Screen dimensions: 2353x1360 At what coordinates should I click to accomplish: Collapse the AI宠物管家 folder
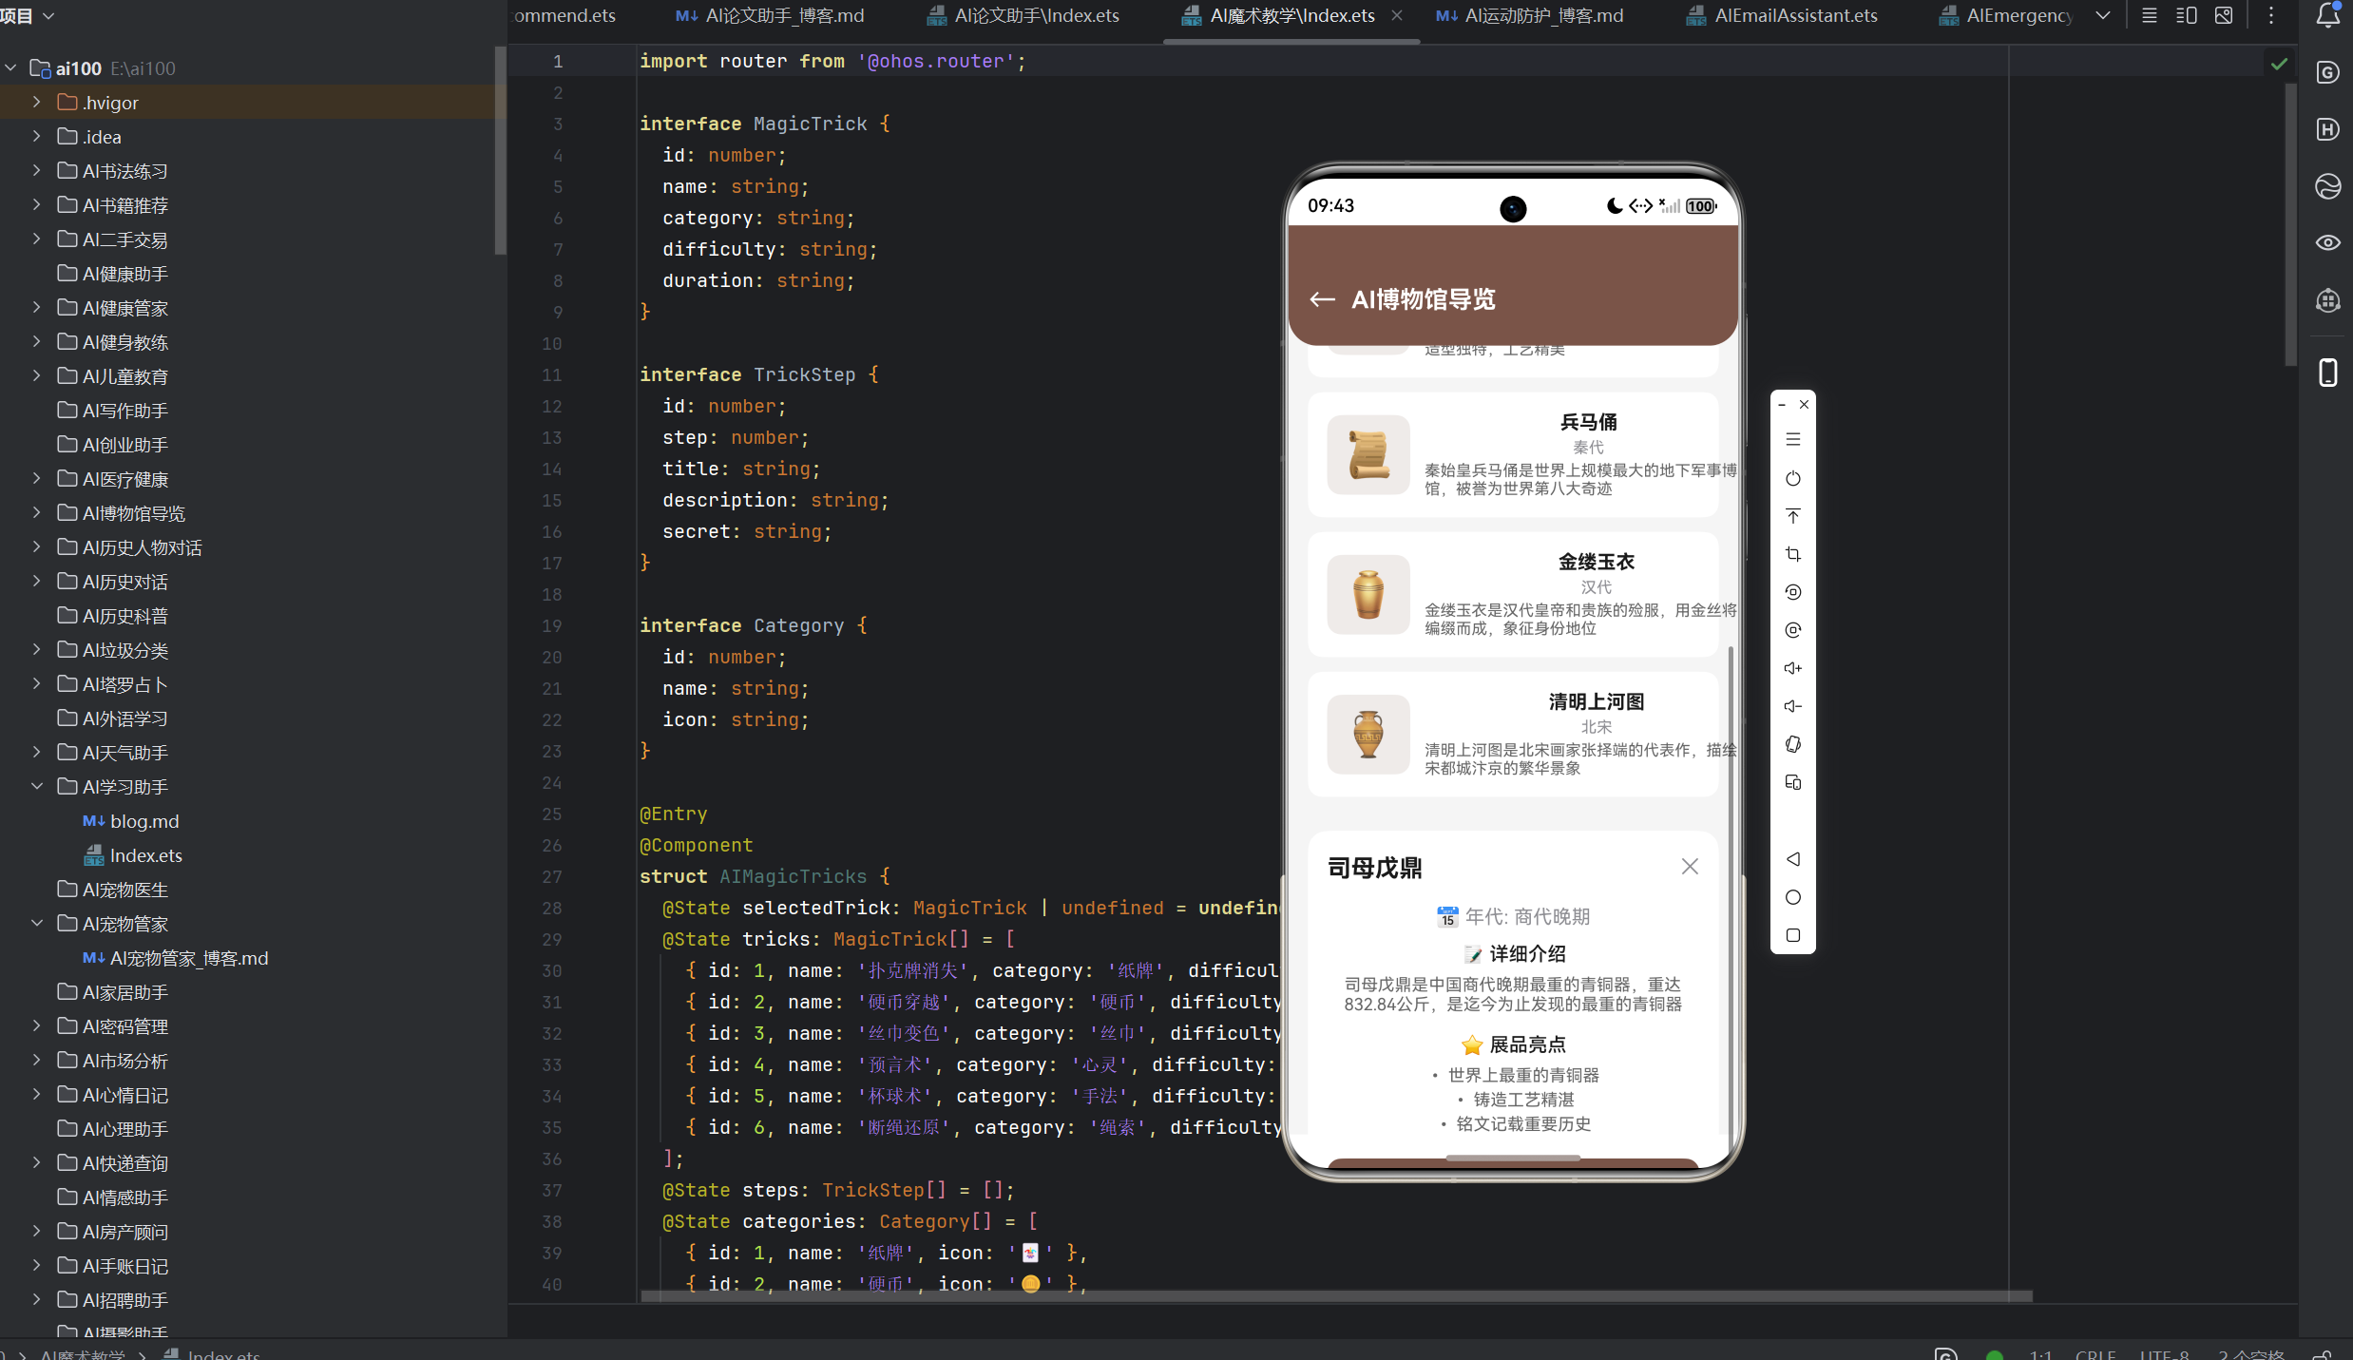(37, 923)
